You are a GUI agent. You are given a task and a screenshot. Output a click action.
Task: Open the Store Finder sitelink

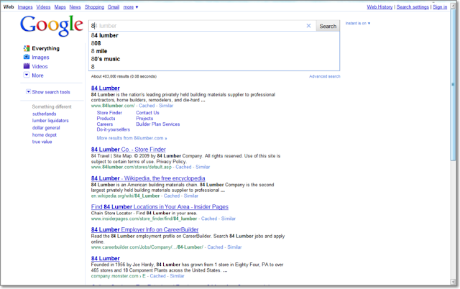point(109,113)
